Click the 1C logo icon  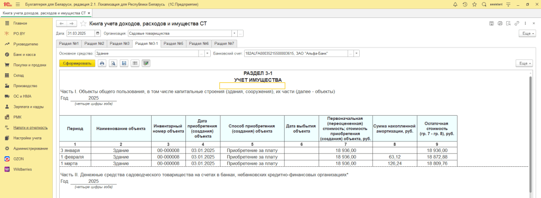[7, 4]
